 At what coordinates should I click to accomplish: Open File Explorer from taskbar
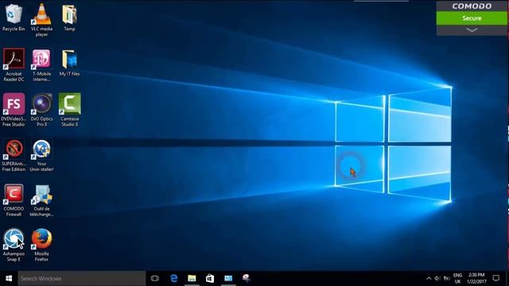pyautogui.click(x=192, y=278)
